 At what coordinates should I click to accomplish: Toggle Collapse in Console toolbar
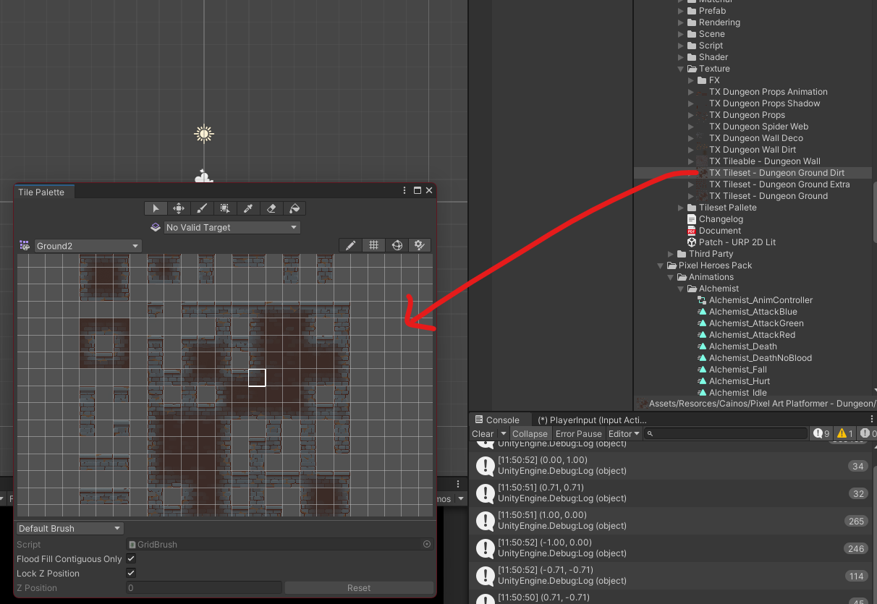[x=530, y=434]
